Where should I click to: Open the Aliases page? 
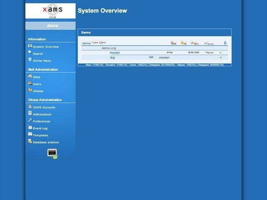(x=38, y=91)
